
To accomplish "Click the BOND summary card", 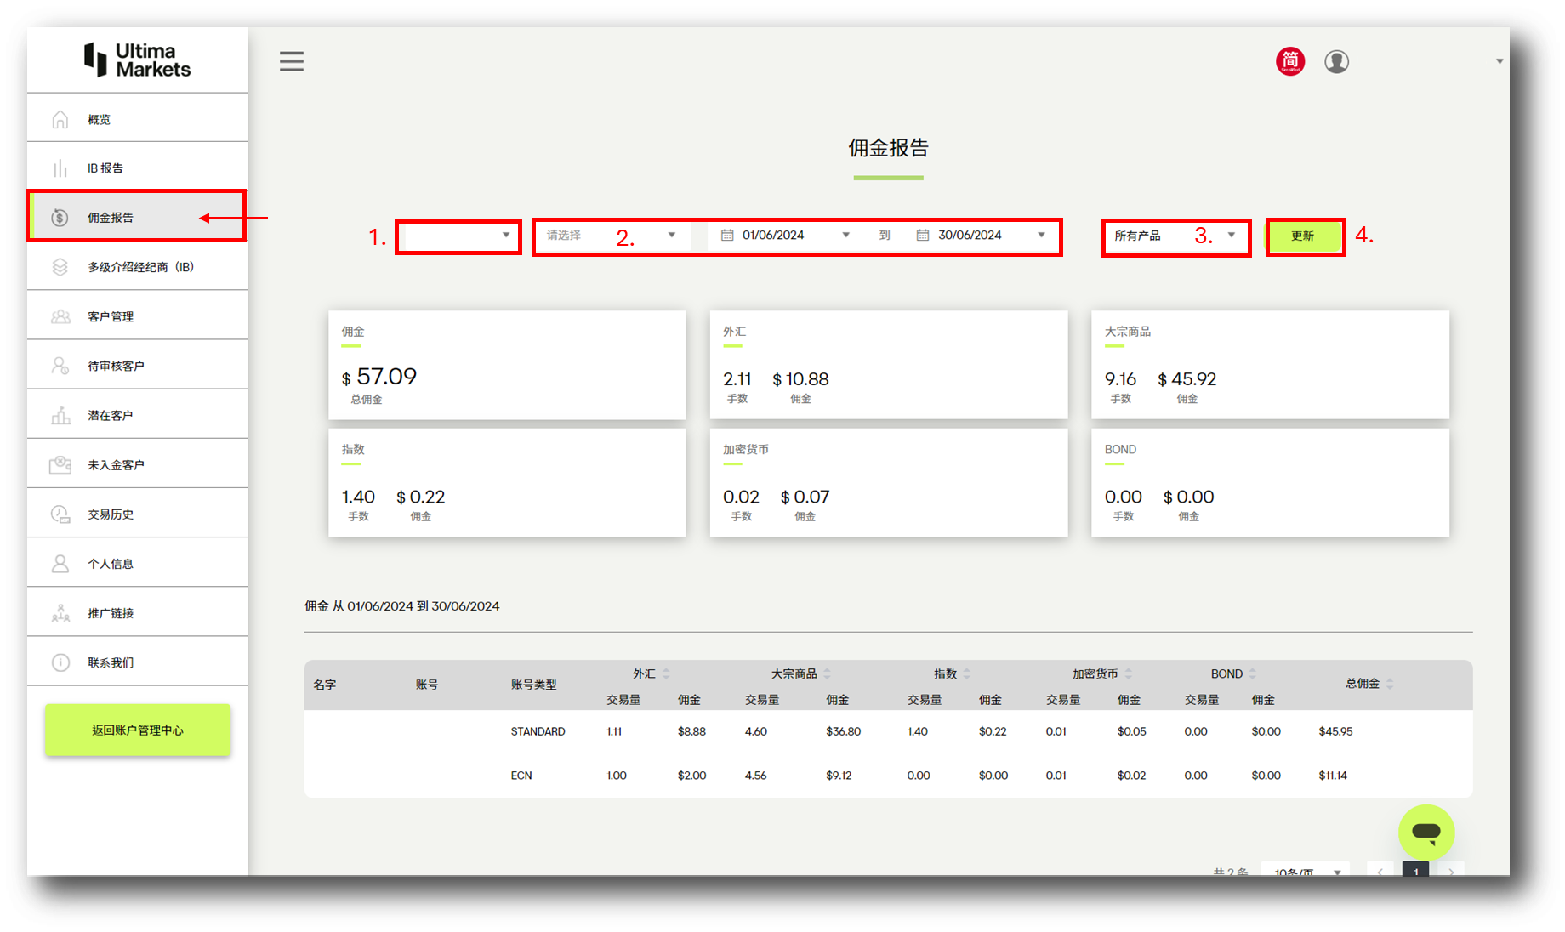I will tap(1270, 482).
